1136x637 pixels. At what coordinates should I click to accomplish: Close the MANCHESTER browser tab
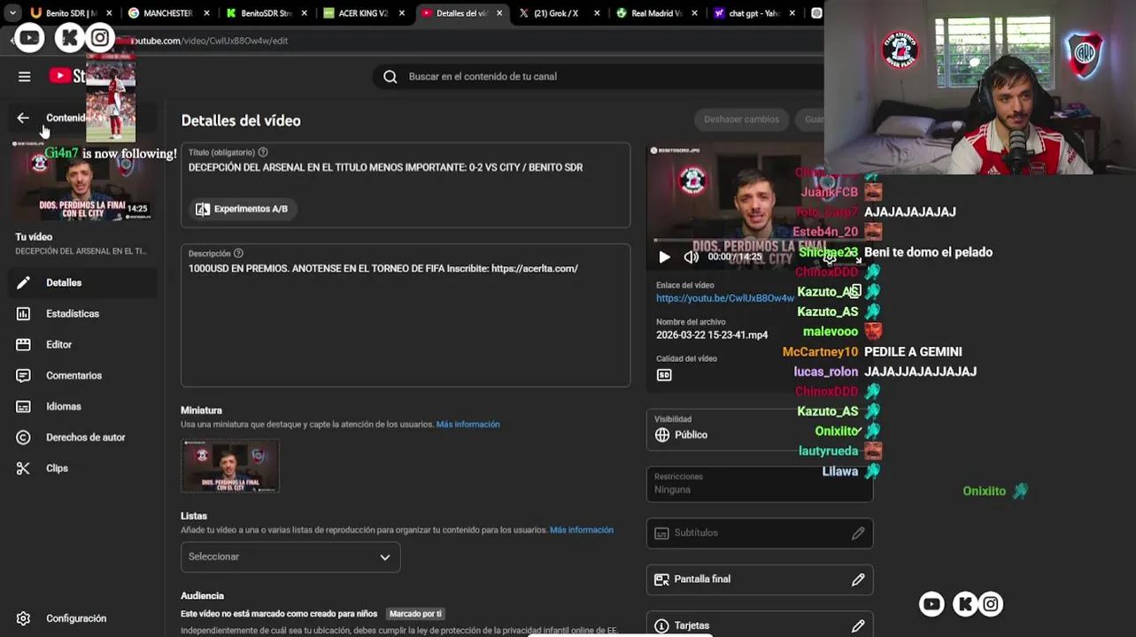point(206,13)
